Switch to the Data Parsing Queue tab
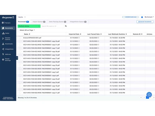Viewport: 155px width, 116px height. click(57, 22)
